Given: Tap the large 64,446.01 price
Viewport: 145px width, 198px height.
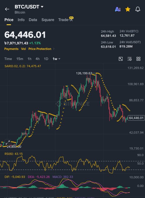Looking at the screenshot, I should 25,35.
